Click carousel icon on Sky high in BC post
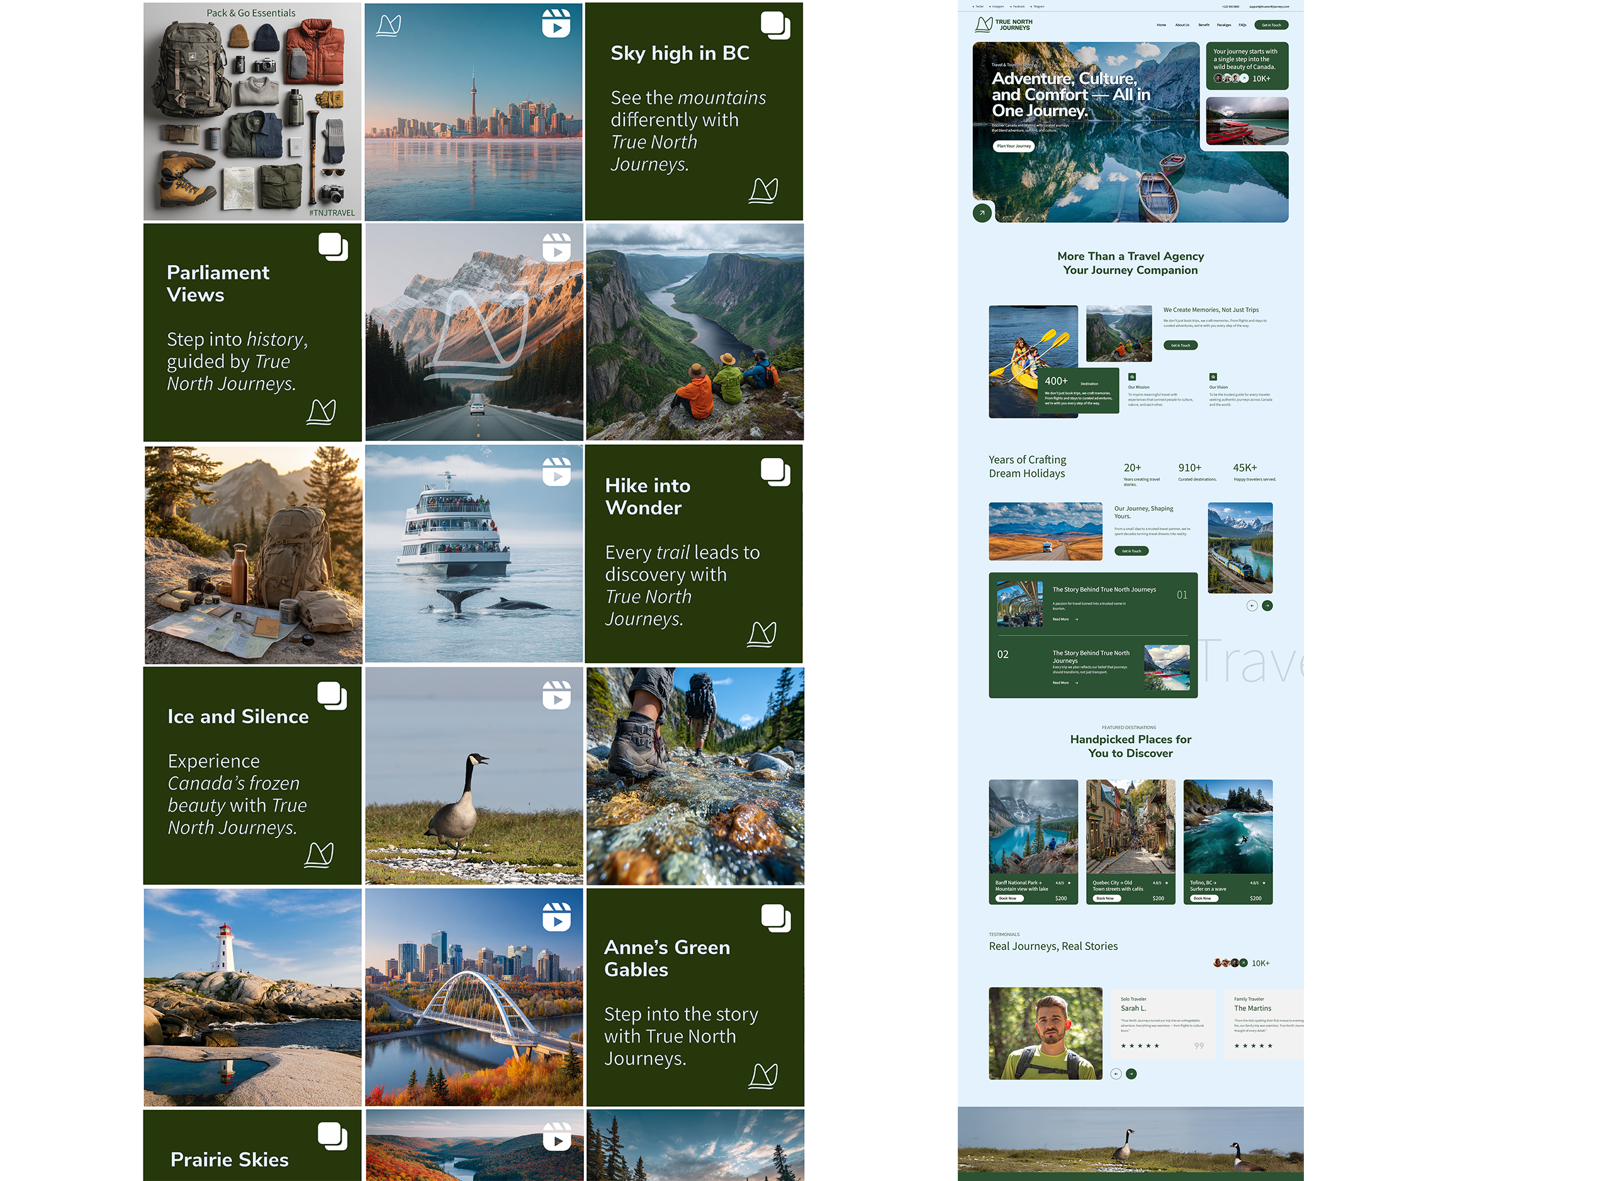This screenshot has height=1181, width=1611. 775,26
